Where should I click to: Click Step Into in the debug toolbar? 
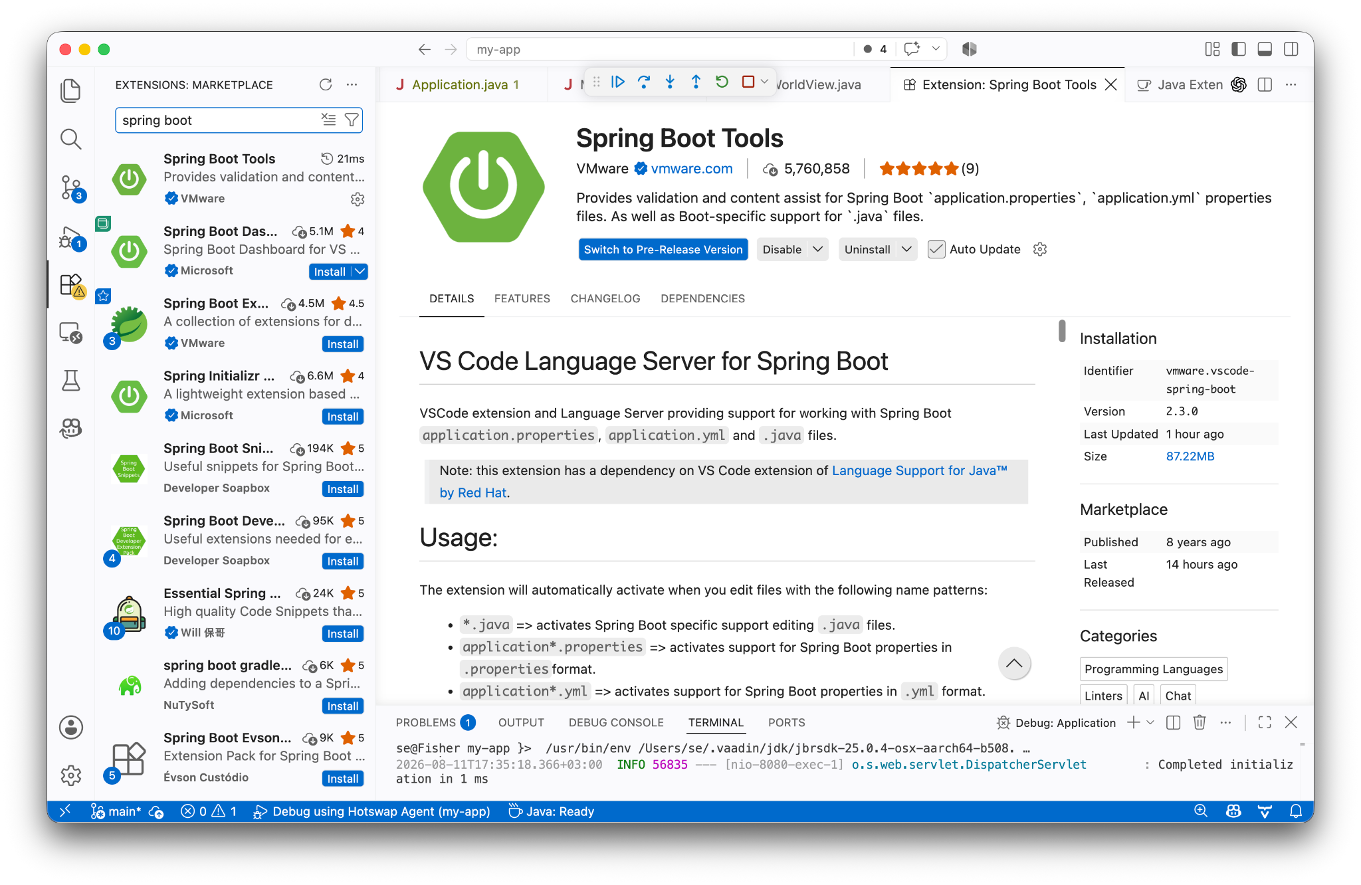click(670, 82)
